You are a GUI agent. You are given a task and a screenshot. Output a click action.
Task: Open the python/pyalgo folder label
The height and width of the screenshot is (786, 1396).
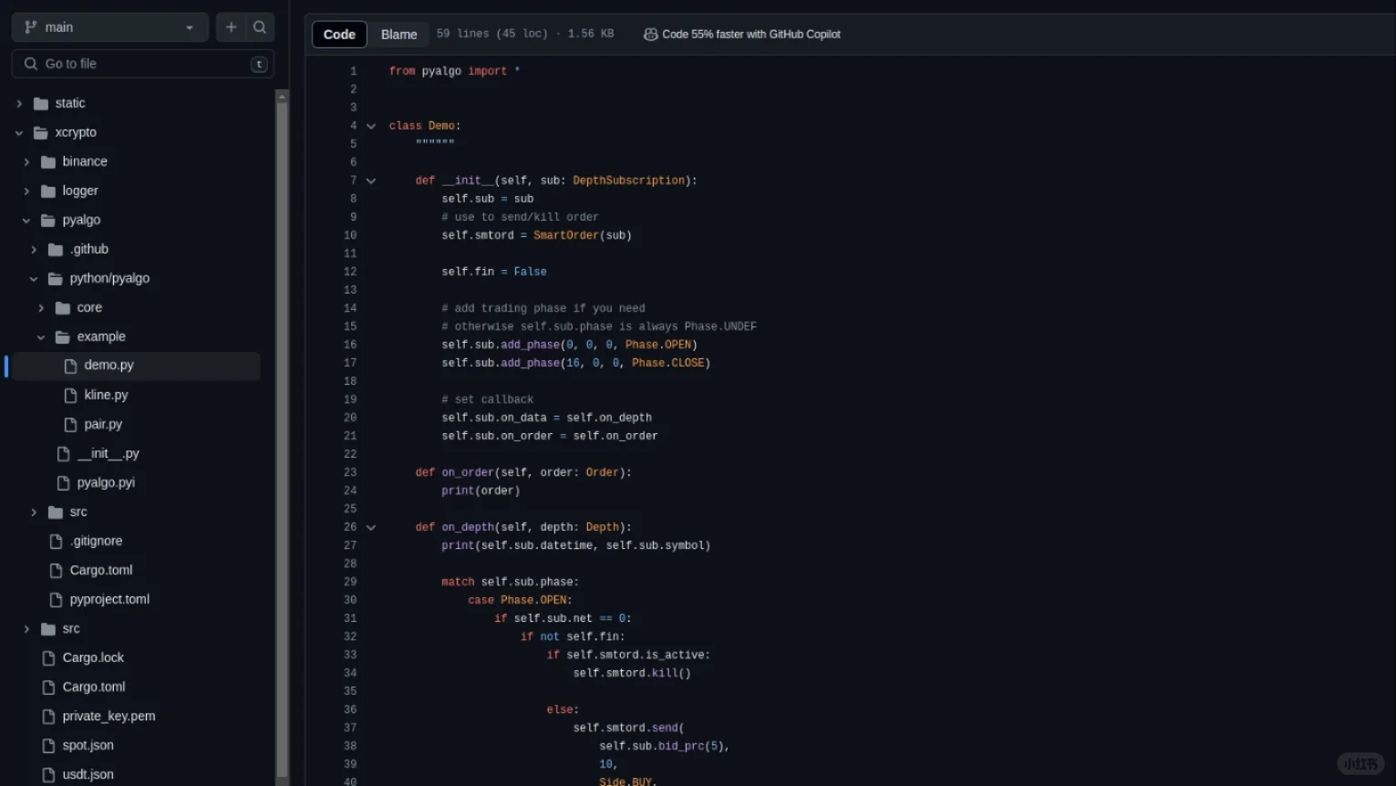[109, 278]
